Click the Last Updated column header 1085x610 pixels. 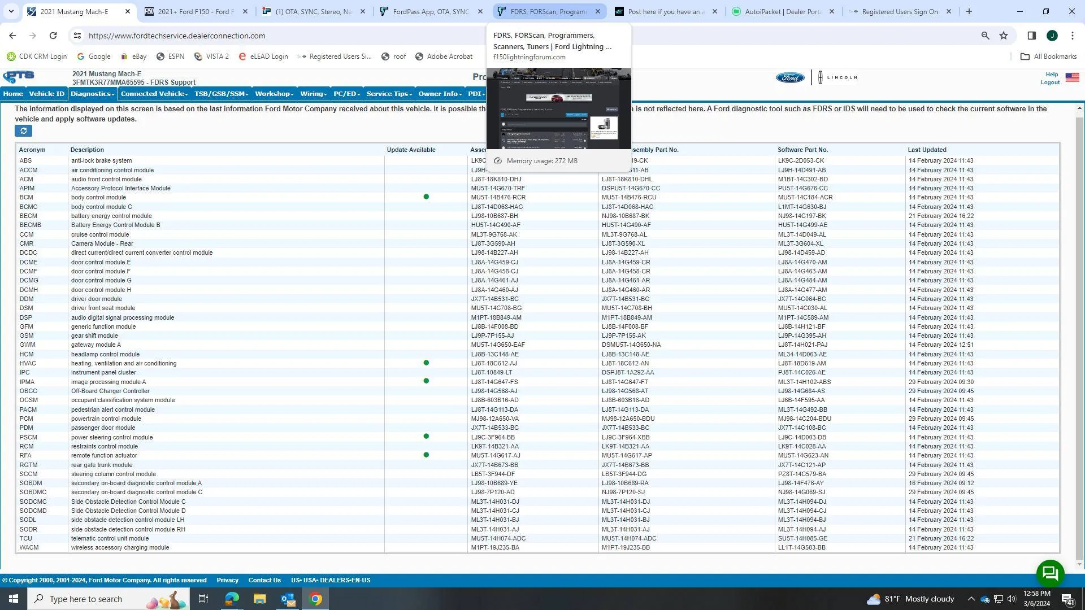point(927,150)
